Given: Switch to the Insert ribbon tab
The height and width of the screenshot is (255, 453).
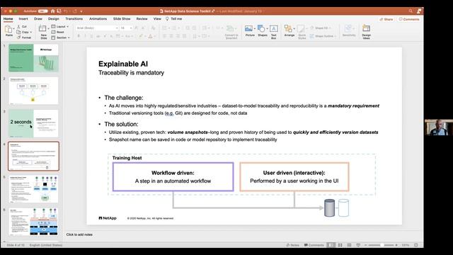Looking at the screenshot, I should [x=23, y=19].
